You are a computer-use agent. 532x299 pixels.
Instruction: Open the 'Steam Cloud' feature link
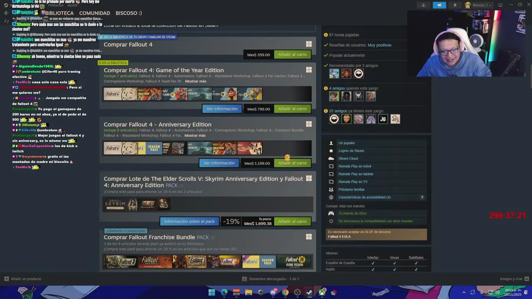[x=348, y=158]
